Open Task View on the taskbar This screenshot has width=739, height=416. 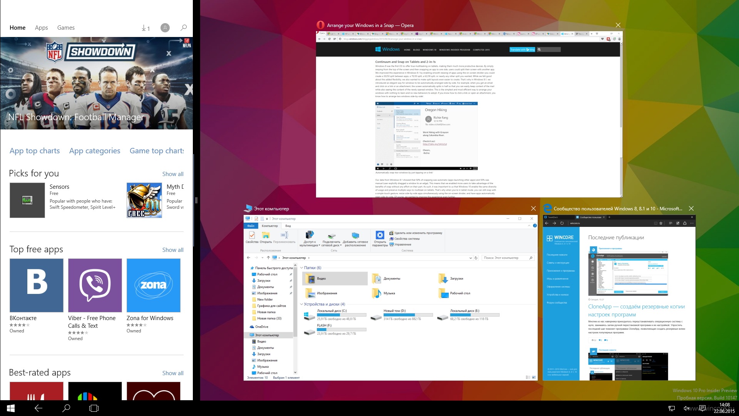(x=94, y=408)
